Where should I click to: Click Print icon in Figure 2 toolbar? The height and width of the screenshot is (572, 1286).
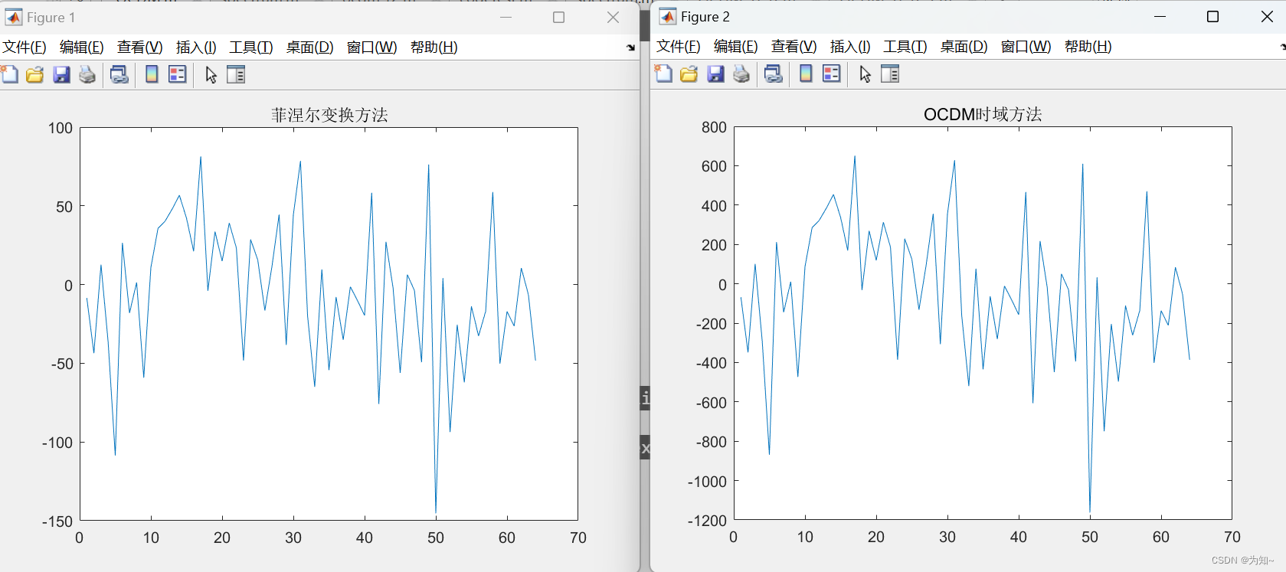[741, 74]
